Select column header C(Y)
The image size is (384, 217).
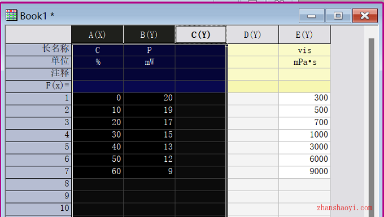(x=201, y=34)
